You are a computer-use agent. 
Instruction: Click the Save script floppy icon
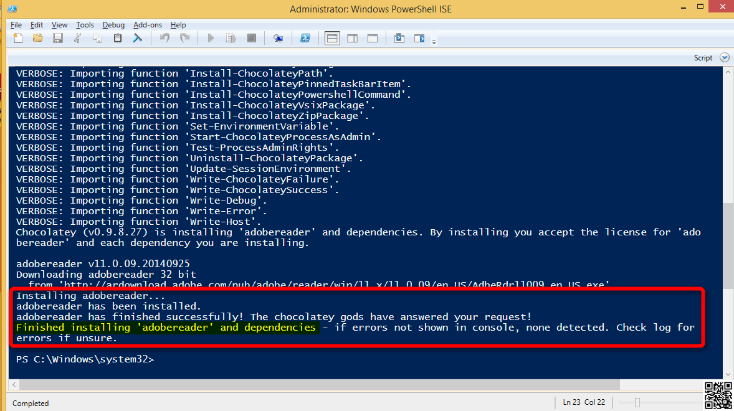click(58, 39)
